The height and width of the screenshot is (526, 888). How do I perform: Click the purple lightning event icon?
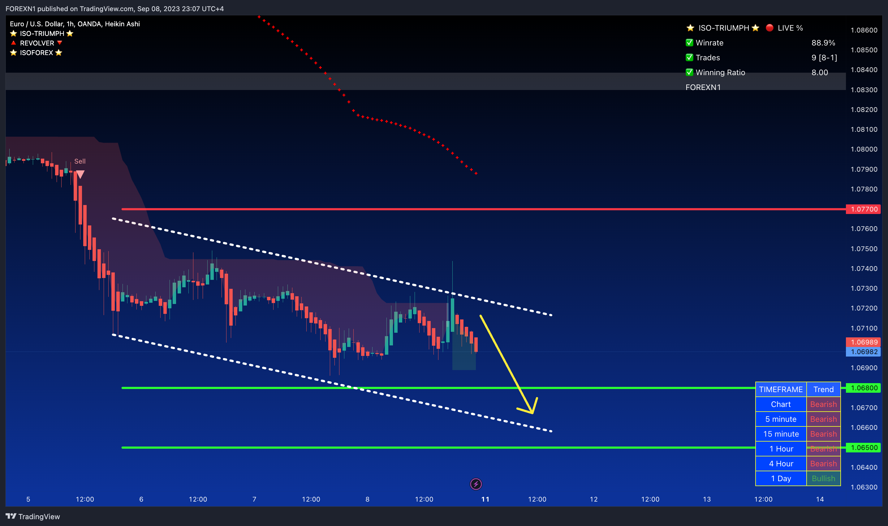[x=476, y=484]
